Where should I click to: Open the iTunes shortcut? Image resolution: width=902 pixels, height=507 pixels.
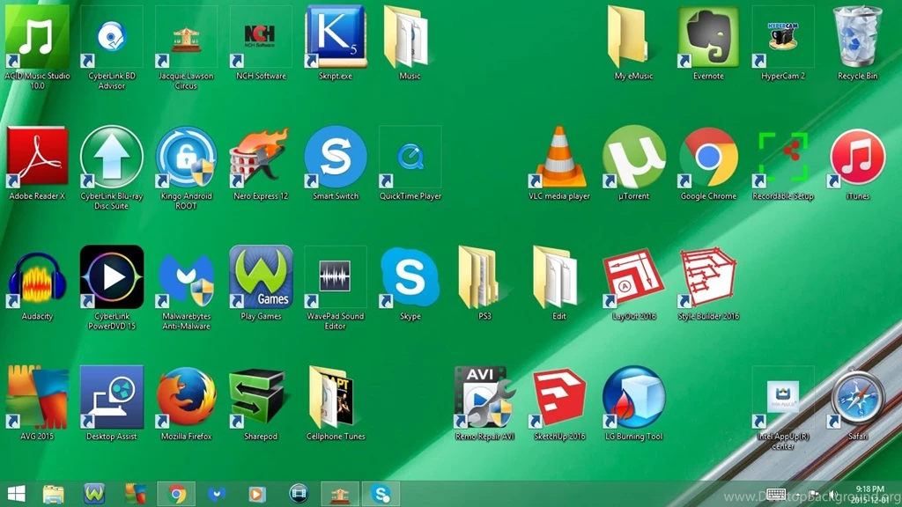tap(857, 158)
